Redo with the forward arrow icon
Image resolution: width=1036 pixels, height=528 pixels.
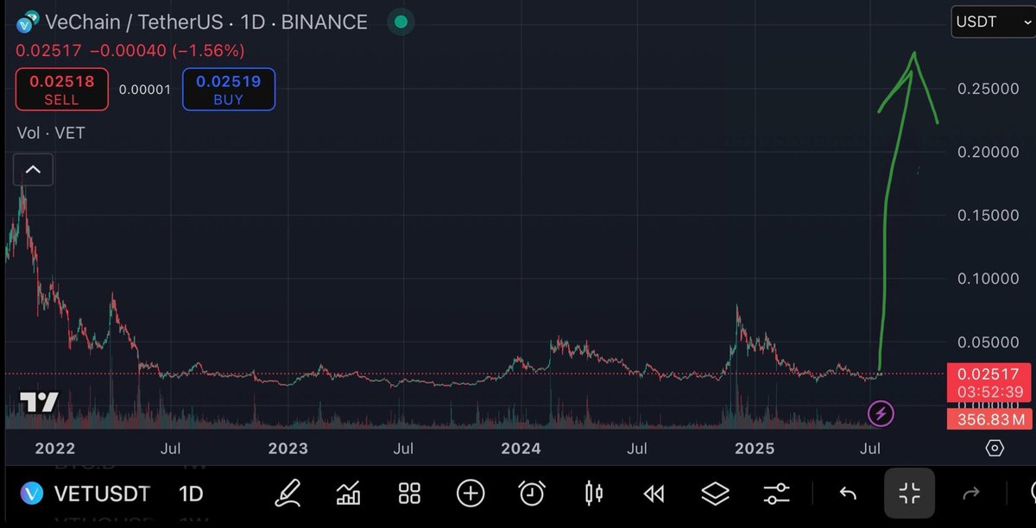coord(971,493)
